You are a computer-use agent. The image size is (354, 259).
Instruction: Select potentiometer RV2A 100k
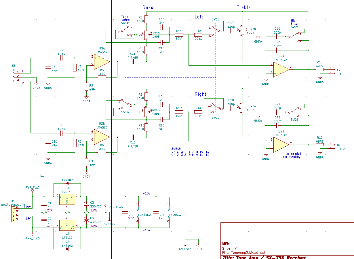coord(242,108)
